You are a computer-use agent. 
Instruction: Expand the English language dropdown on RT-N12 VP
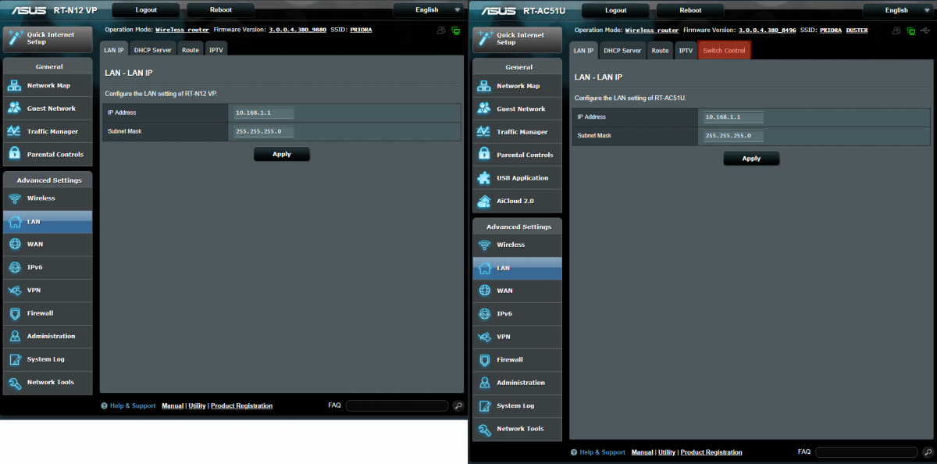(429, 10)
